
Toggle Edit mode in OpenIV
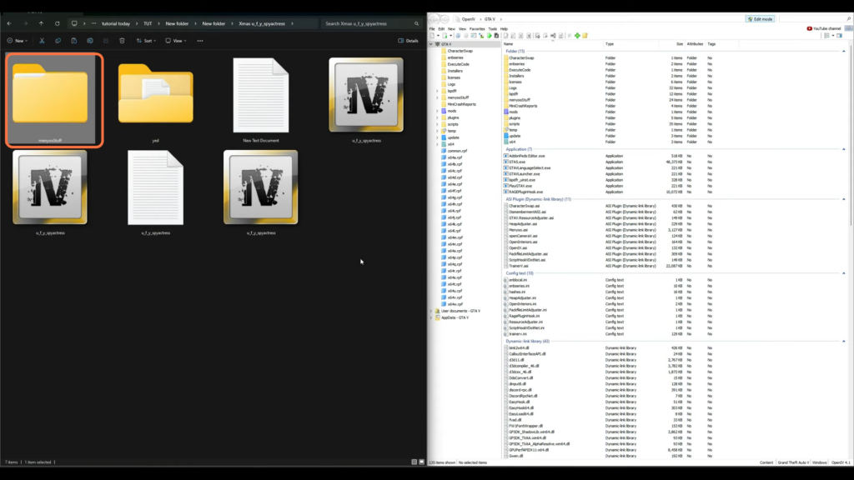pyautogui.click(x=760, y=19)
